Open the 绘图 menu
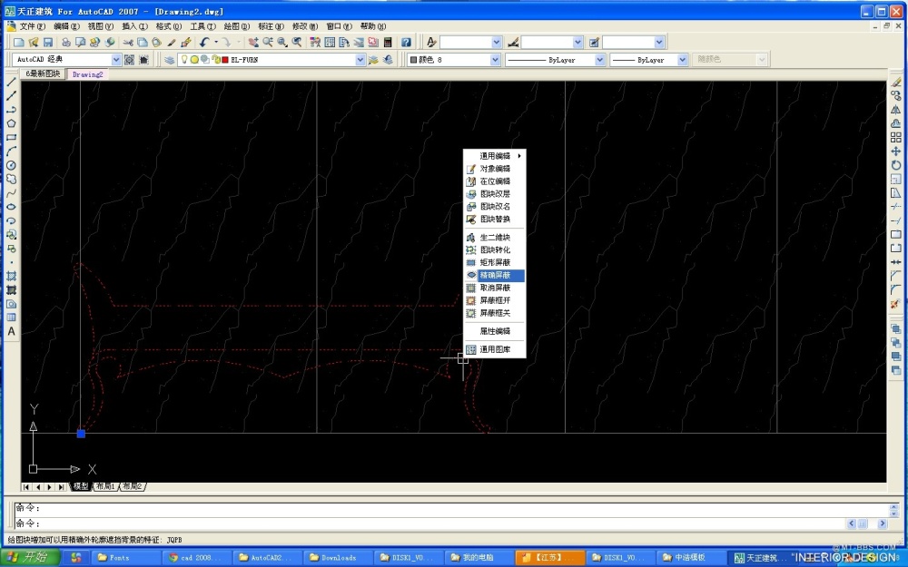The image size is (908, 567). 236,26
